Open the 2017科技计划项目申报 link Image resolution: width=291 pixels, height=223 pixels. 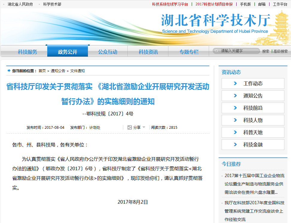[214, 4]
